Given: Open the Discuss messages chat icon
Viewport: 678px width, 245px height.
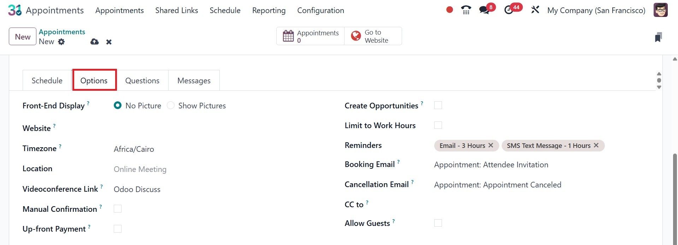Looking at the screenshot, I should (x=484, y=10).
